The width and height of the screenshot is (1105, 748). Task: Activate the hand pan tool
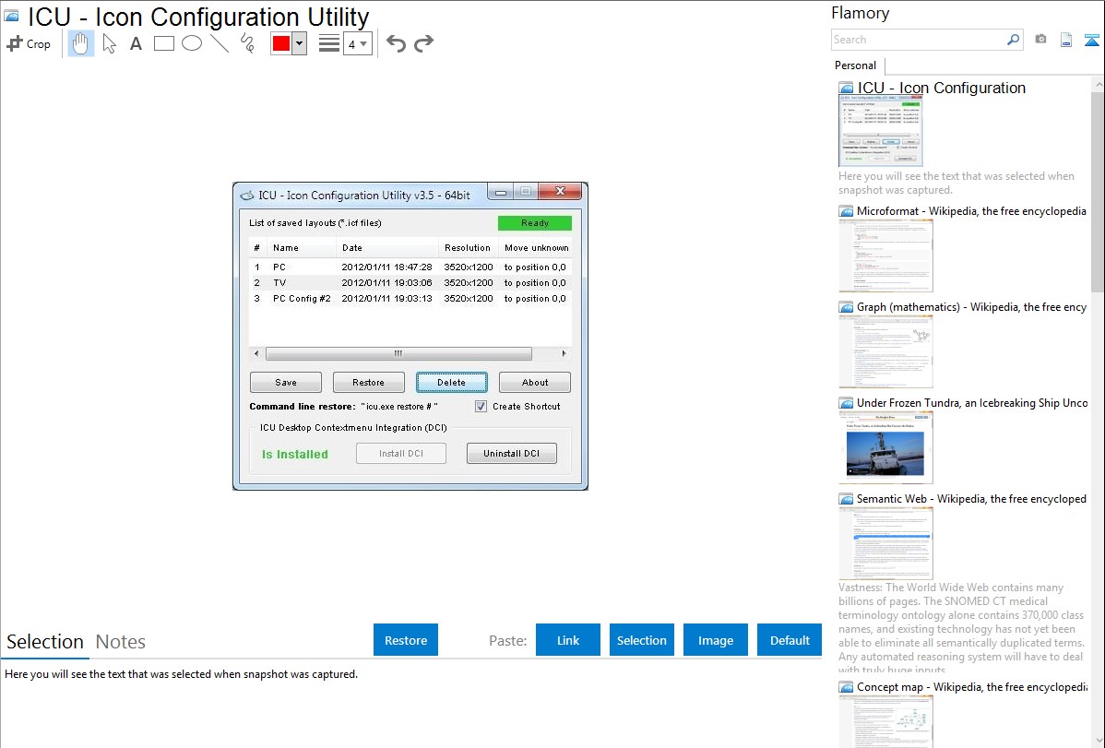(x=80, y=43)
